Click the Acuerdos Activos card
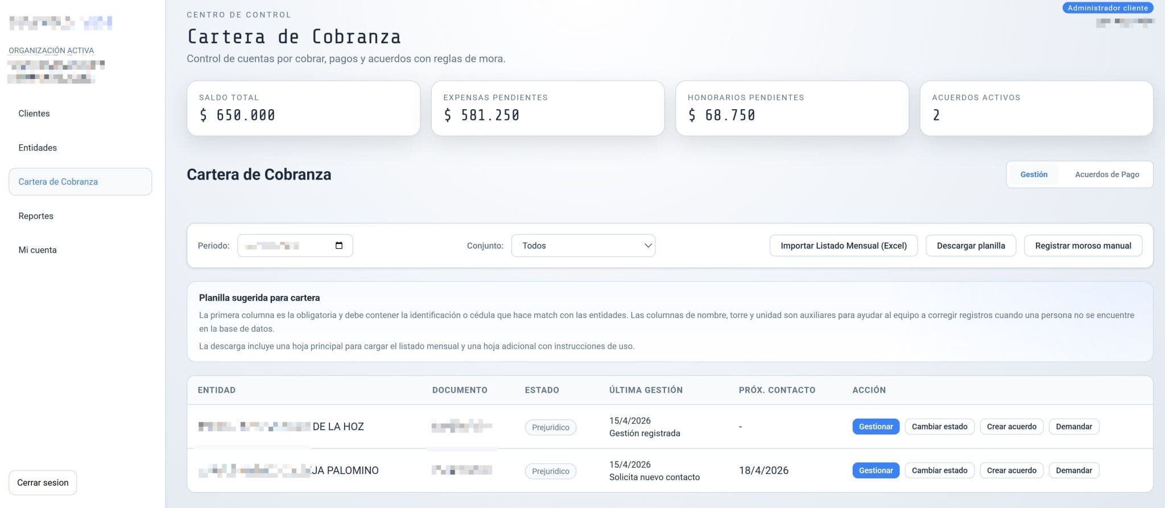 tap(1036, 108)
